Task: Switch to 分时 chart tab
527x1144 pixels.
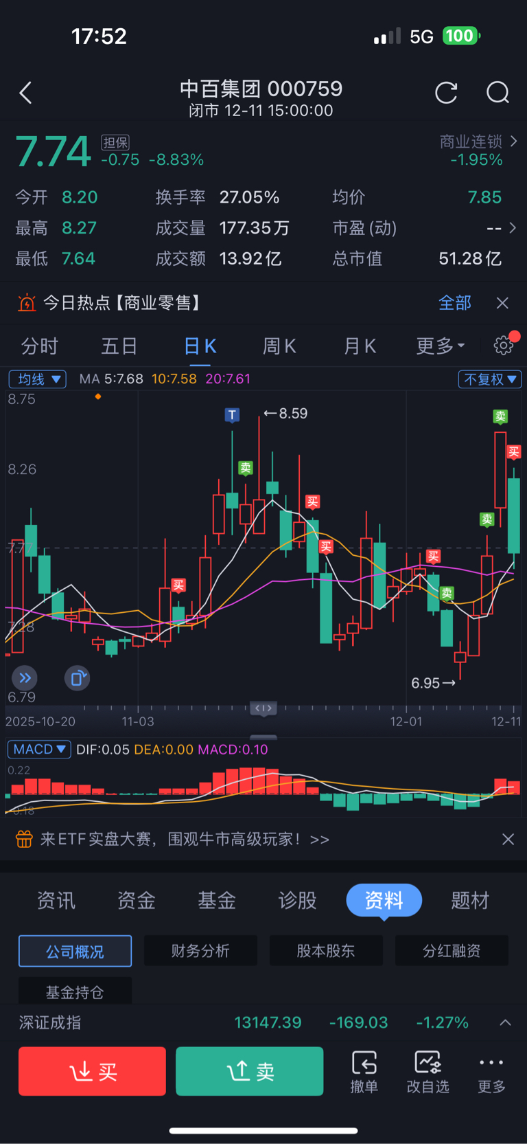Action: tap(40, 346)
